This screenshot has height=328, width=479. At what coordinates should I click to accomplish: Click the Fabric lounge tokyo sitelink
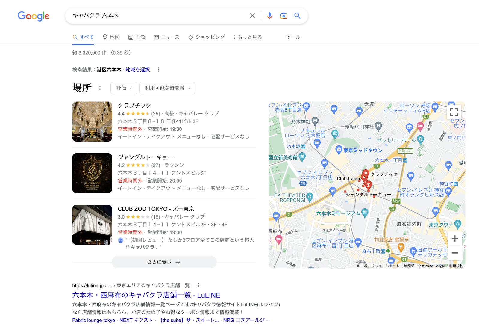pyautogui.click(x=93, y=320)
